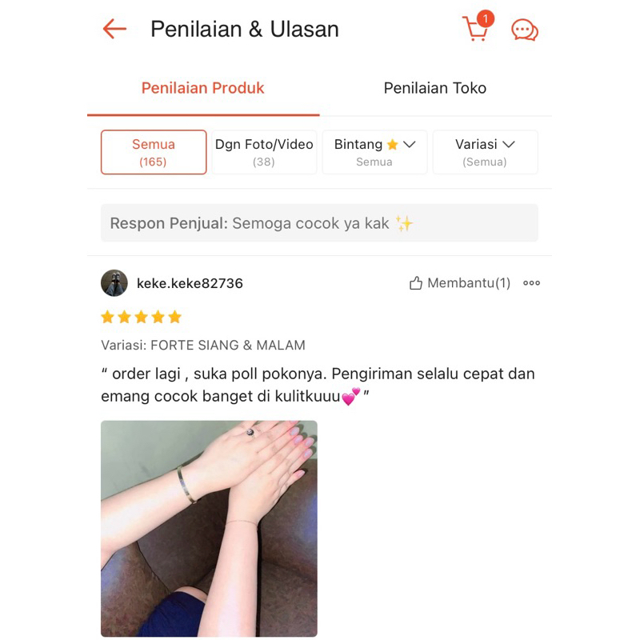This screenshot has width=640, height=640.
Task: Open the shopping cart icon
Action: (x=475, y=30)
